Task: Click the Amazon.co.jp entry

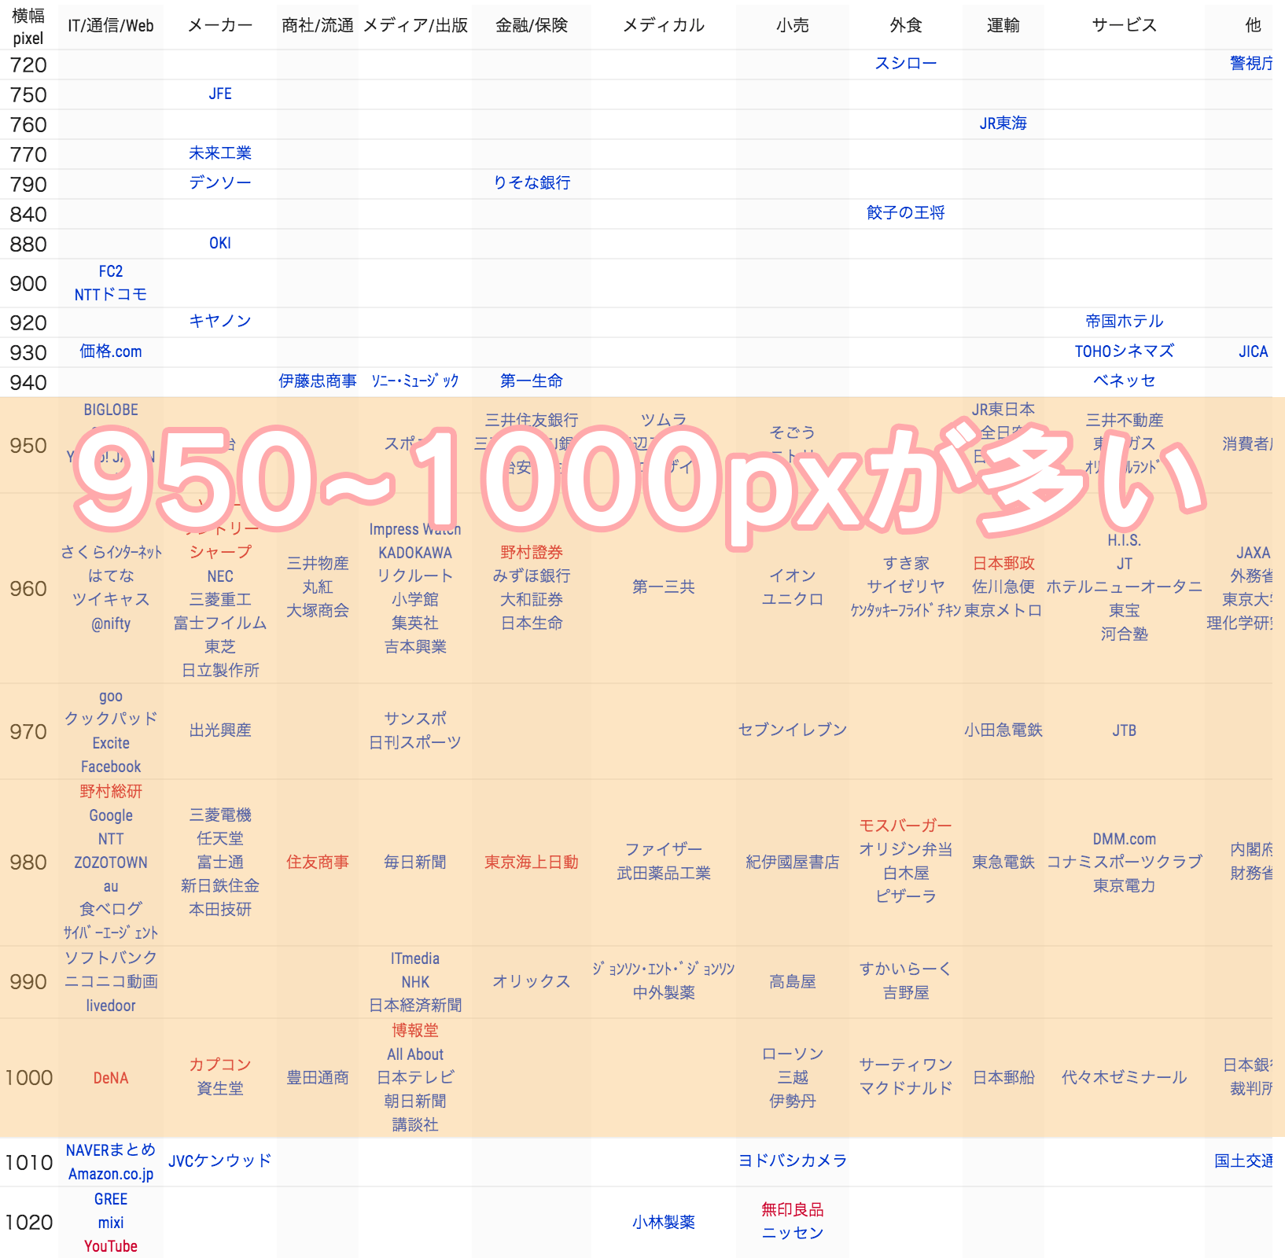Action: (111, 1174)
